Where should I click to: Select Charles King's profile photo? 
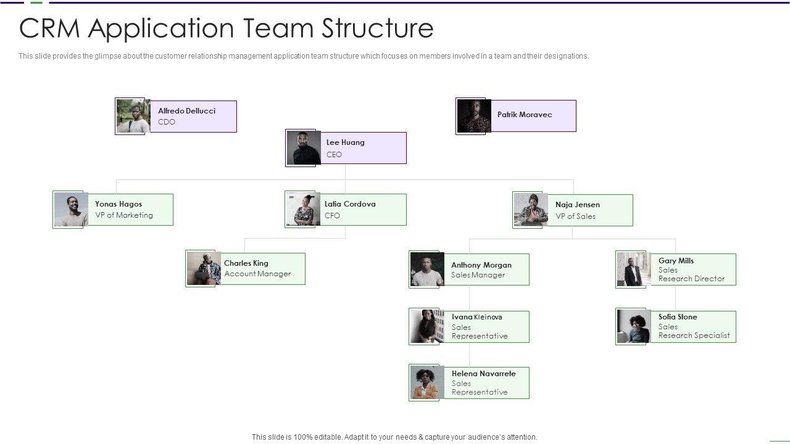(204, 268)
